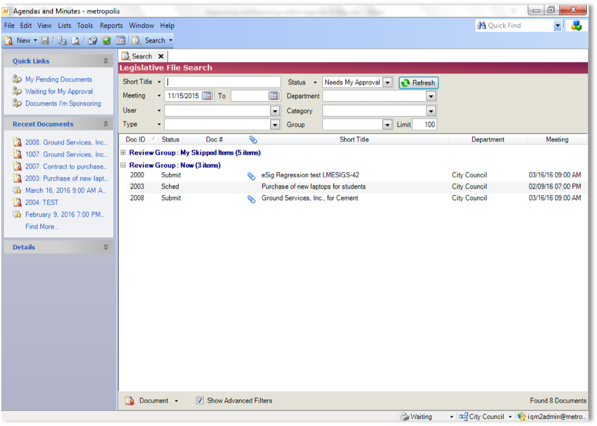Open the Type combo box dropdown
Viewport: 597px width, 426px height.
[275, 125]
